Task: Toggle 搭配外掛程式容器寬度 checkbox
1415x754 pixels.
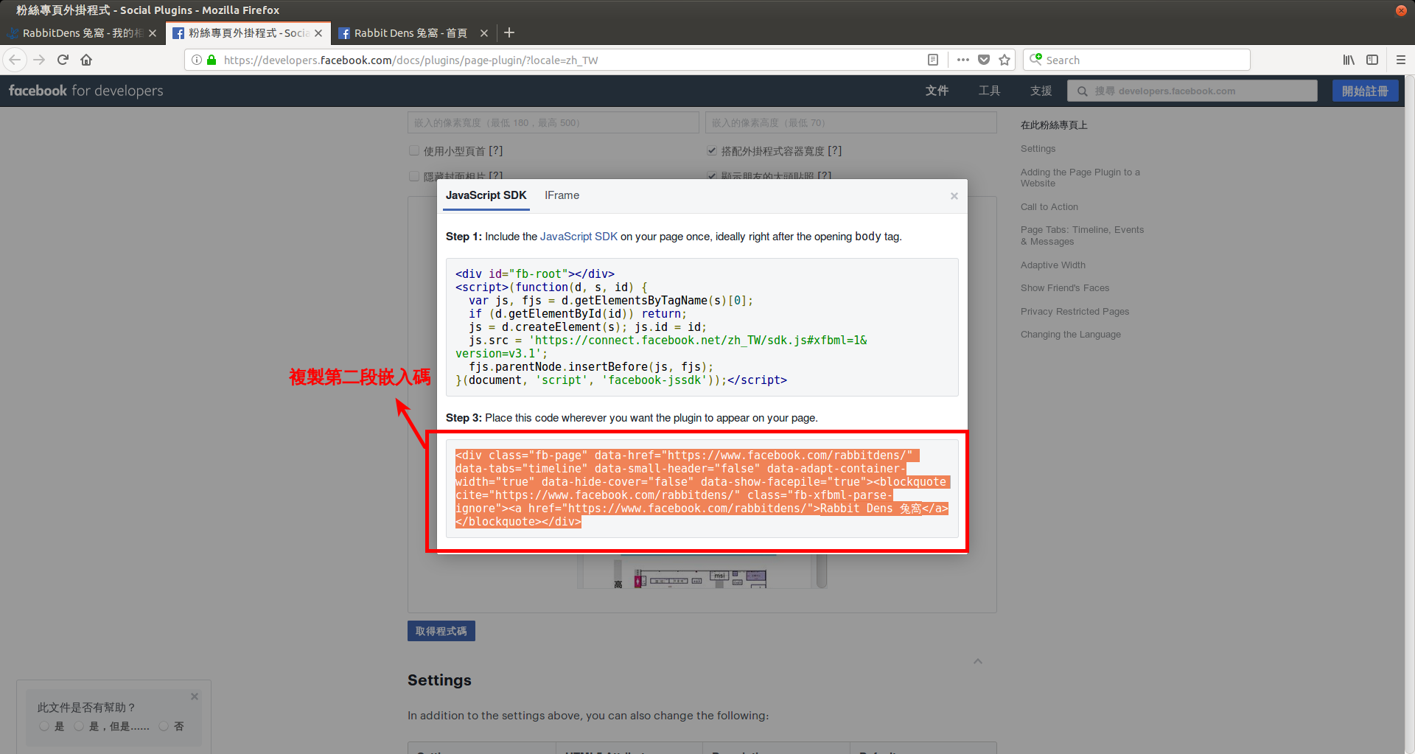Action: pyautogui.click(x=712, y=150)
